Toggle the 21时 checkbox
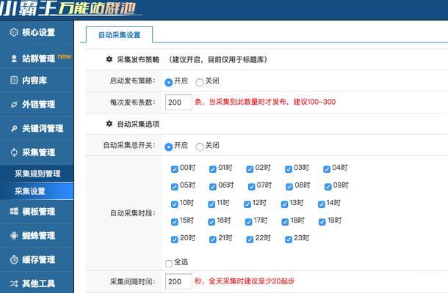The image size is (448, 293). (213, 240)
